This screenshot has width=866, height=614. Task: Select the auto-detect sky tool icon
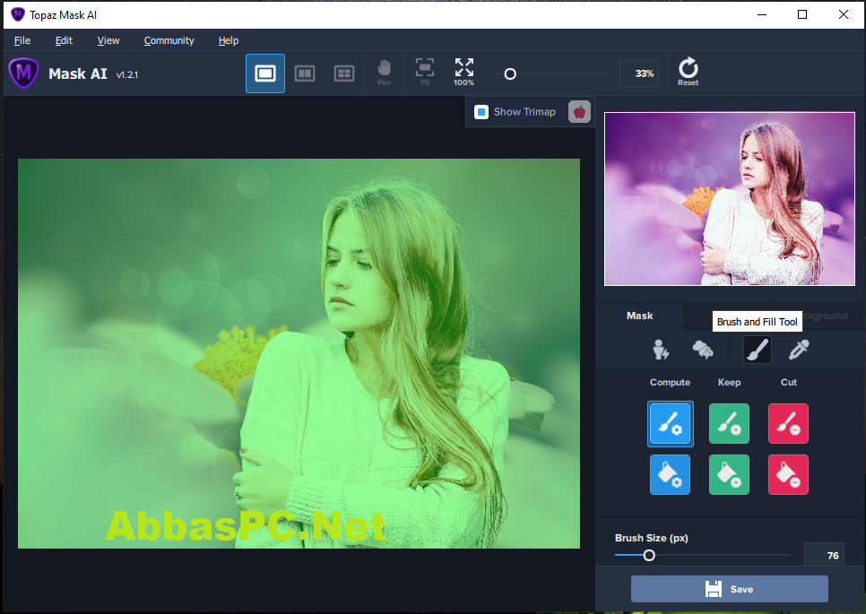pyautogui.click(x=703, y=350)
